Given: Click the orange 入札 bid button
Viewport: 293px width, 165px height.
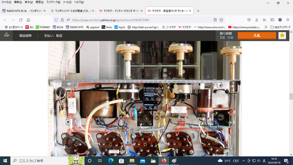Looking at the screenshot, I should (x=256, y=36).
